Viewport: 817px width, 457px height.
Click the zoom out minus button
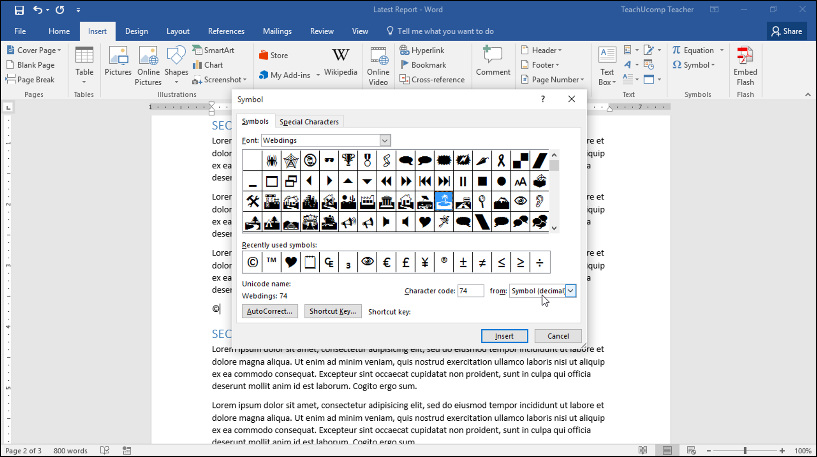[x=709, y=450]
